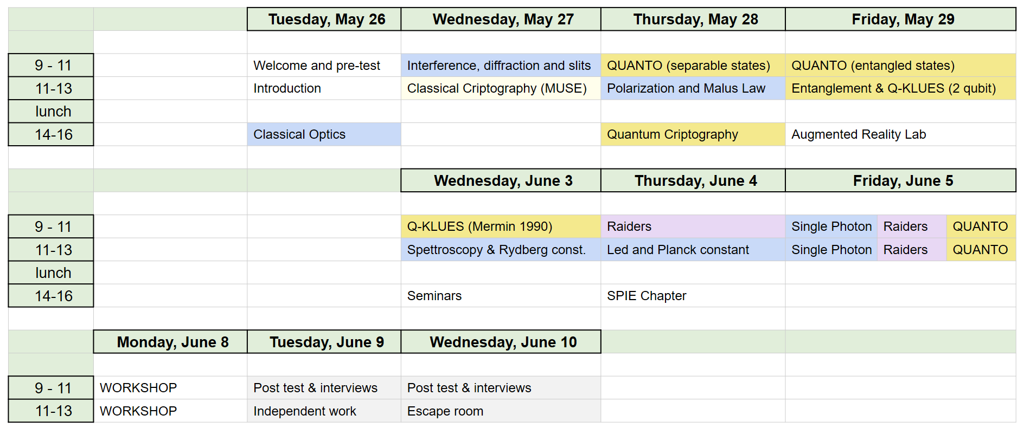Screen dimensions: 1024x428
Task: Select the Friday, June 5 header
Action: [900, 180]
